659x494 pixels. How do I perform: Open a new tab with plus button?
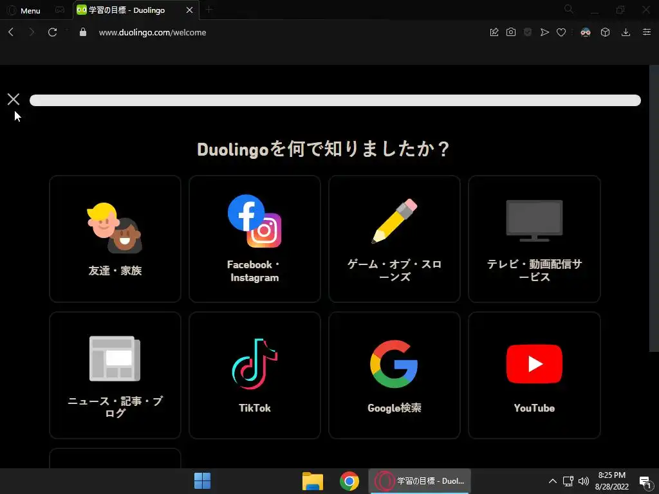(209, 10)
